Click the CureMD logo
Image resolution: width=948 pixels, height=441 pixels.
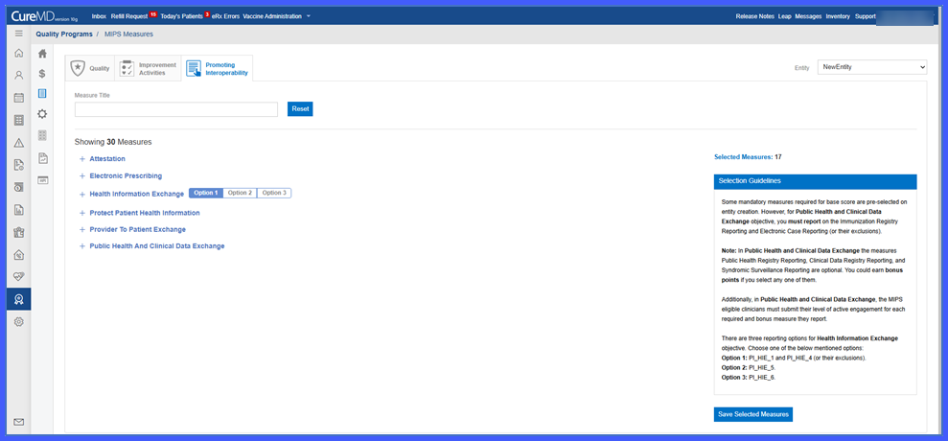44,16
